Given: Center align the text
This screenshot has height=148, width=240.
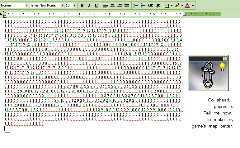Looking at the screenshot, I should coord(112,6).
